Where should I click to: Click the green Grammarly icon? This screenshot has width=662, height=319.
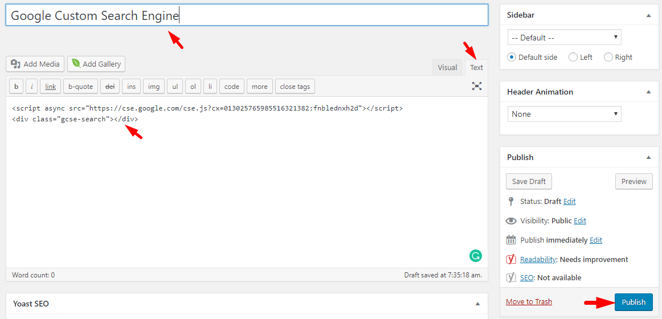(475, 256)
